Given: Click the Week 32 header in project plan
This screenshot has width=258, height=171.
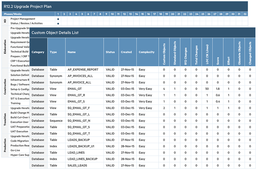Looking at the screenshot, I should (x=245, y=14).
